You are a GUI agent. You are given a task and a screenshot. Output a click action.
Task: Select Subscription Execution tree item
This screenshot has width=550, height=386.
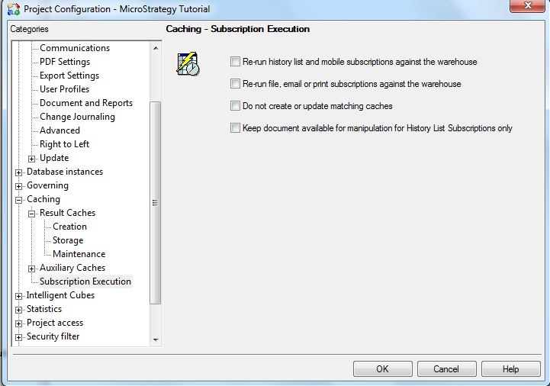click(x=85, y=281)
